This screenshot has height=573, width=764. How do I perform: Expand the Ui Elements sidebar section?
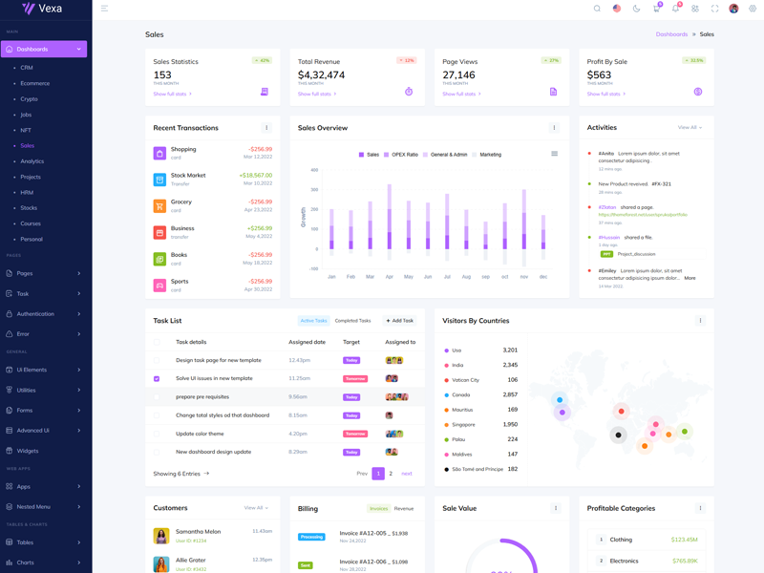click(44, 370)
